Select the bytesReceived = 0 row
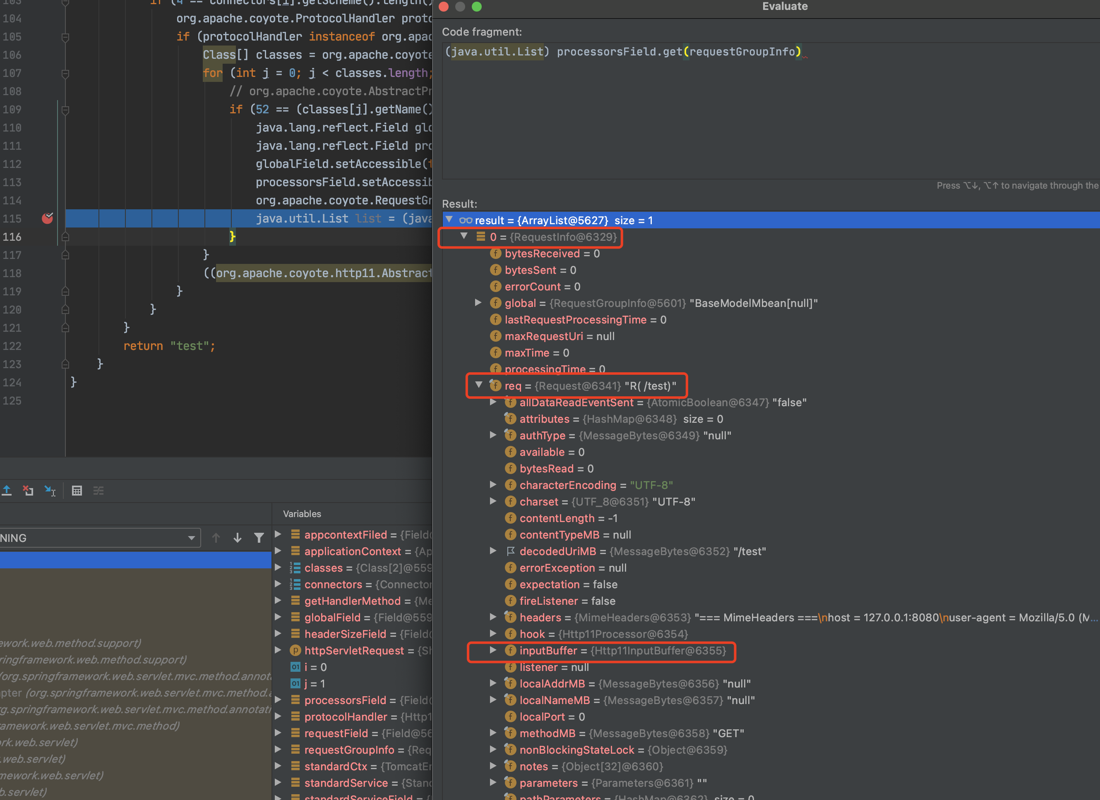The height and width of the screenshot is (800, 1100). 771,254
